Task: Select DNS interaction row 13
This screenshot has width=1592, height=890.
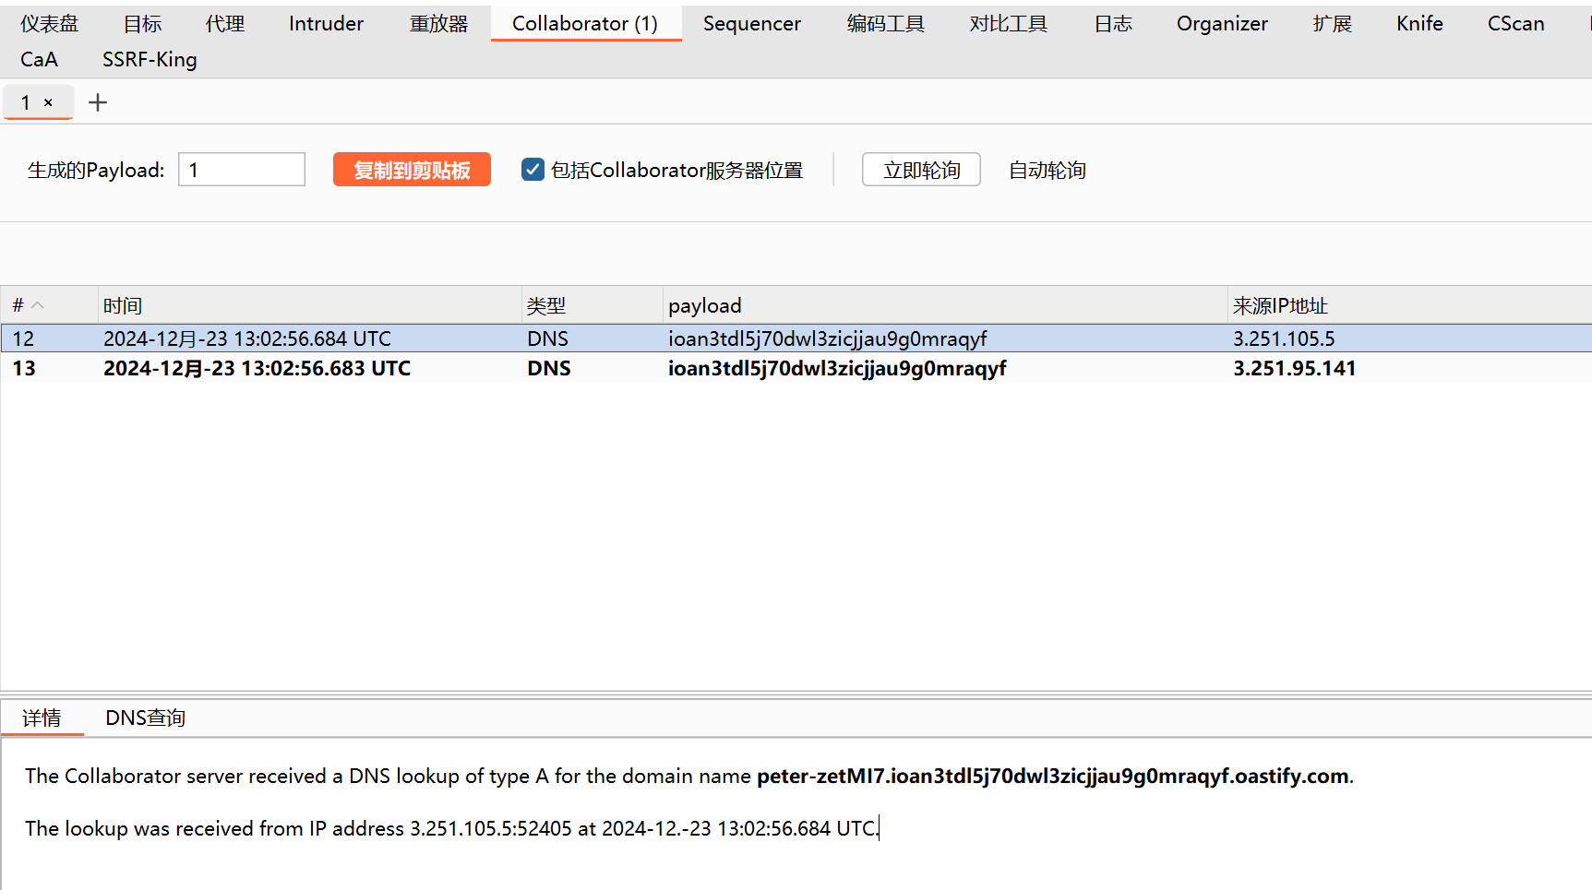Action: tap(554, 369)
